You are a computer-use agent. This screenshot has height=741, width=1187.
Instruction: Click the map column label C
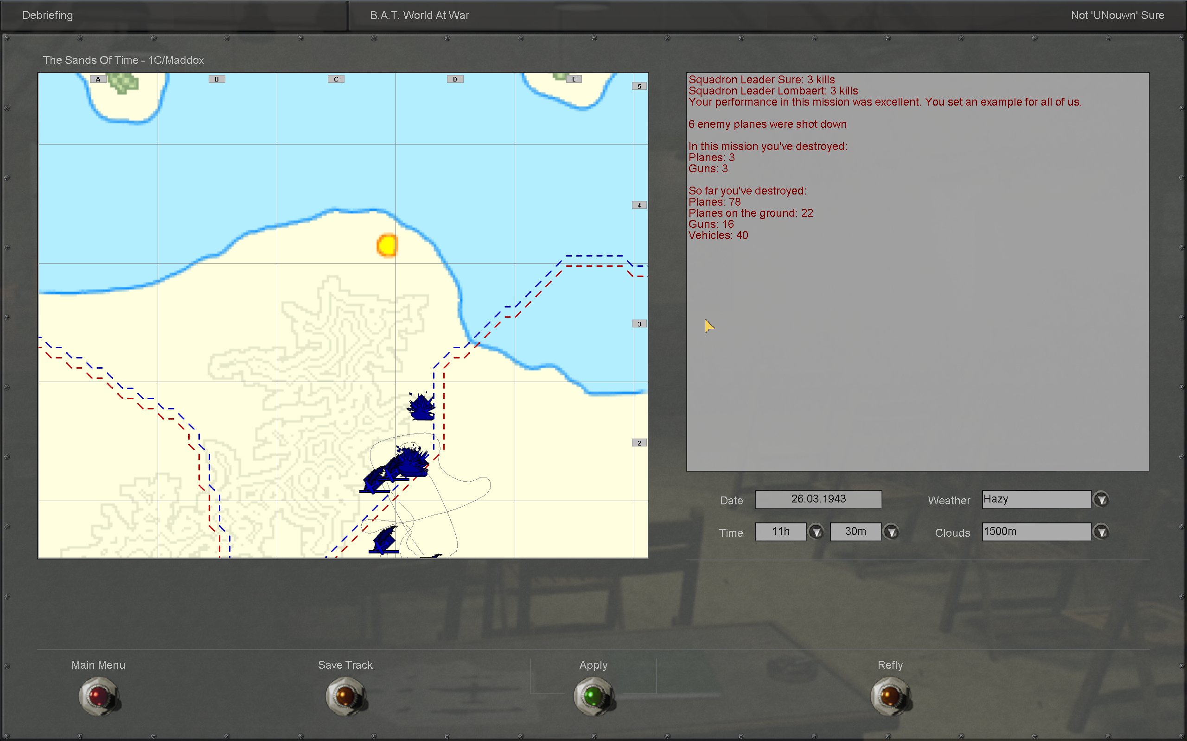click(x=336, y=79)
